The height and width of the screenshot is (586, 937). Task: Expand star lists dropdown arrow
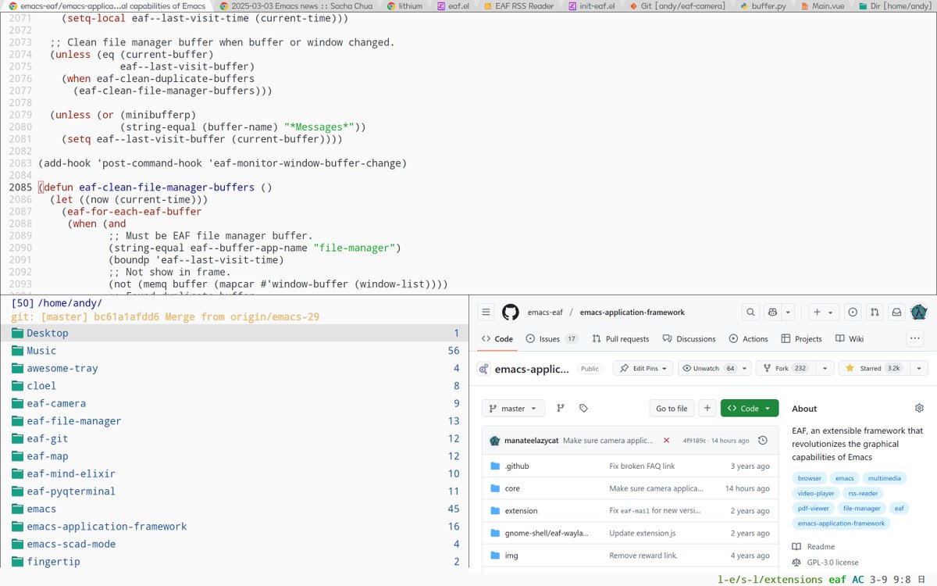tap(918, 368)
